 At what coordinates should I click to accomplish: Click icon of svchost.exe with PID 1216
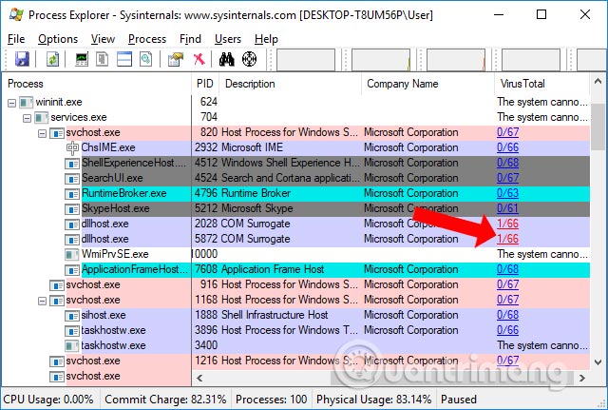pos(57,361)
